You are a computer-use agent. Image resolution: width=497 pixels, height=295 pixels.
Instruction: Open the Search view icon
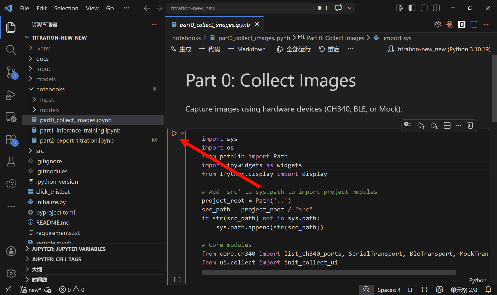(11, 50)
